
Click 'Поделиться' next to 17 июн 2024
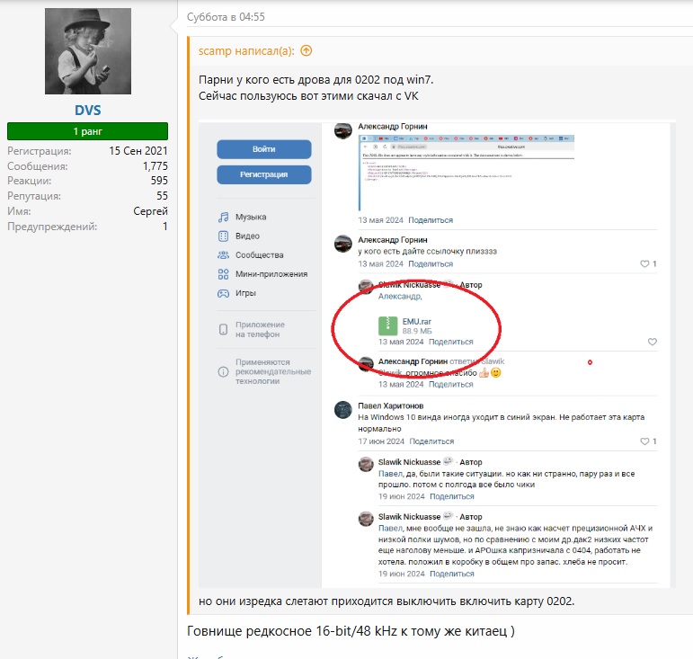[x=431, y=441]
